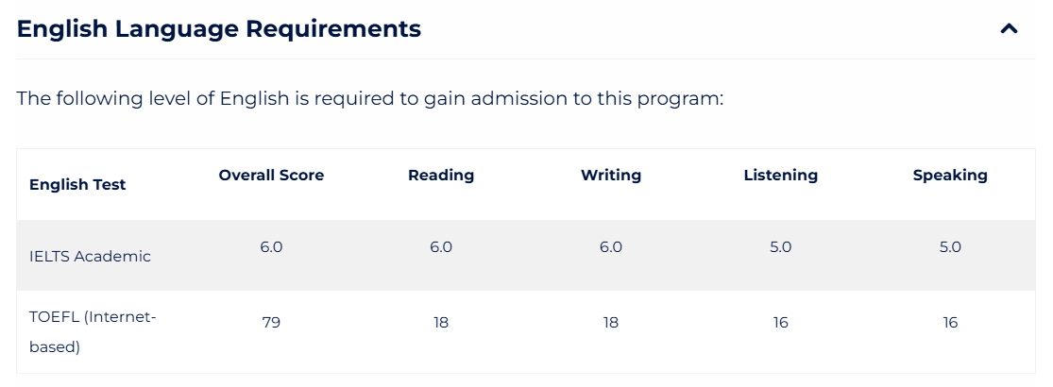Click the English Language Requirements heading
The height and width of the screenshot is (387, 1053).
219,29
